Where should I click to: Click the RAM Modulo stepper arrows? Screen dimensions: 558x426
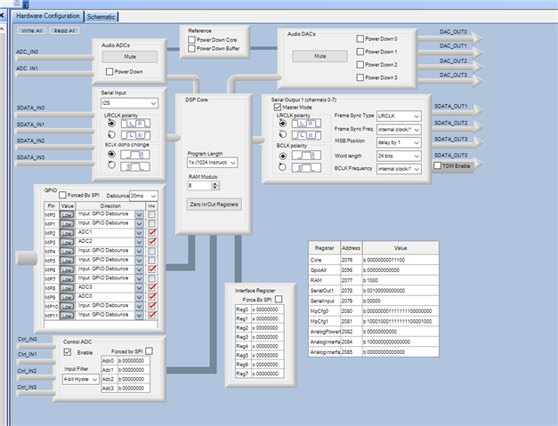point(215,186)
